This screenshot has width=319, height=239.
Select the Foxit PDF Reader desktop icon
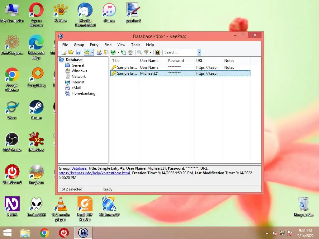[85, 209]
